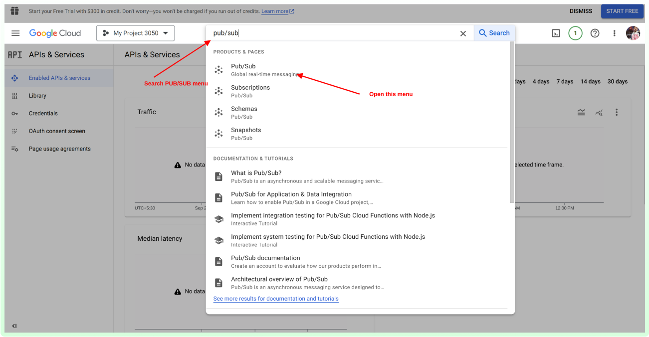Open Schemas Pub/Sub result
This screenshot has height=337, width=649.
pyautogui.click(x=244, y=113)
